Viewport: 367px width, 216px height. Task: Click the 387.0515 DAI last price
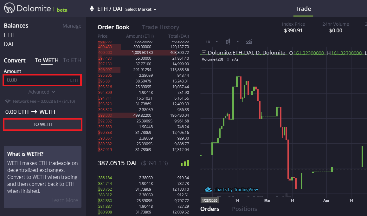pyautogui.click(x=117, y=163)
